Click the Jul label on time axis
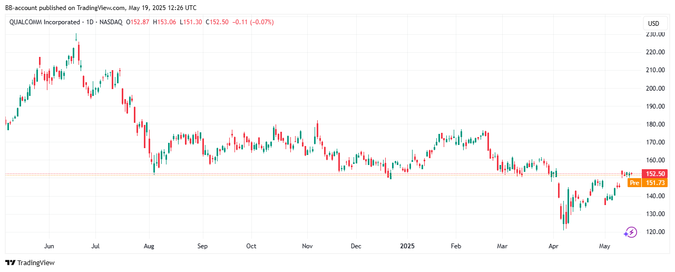Screen dimensions: 675x272 click(95, 246)
